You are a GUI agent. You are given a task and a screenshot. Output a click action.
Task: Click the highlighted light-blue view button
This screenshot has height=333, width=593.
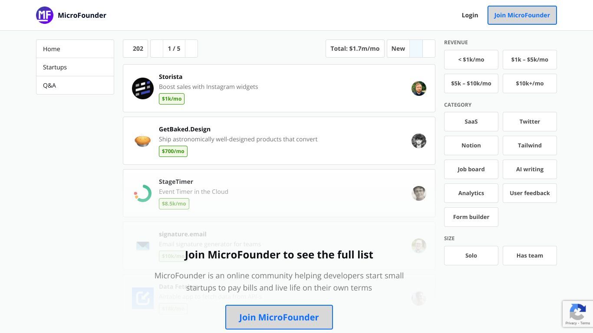tap(416, 49)
